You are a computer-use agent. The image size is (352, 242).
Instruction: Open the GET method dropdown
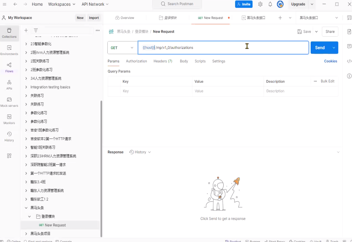(122, 47)
